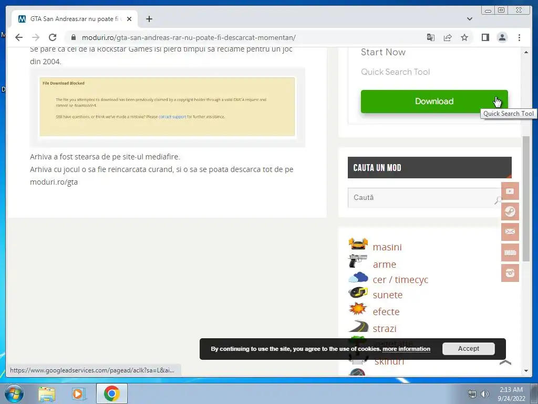Share this page icon

coord(448,37)
